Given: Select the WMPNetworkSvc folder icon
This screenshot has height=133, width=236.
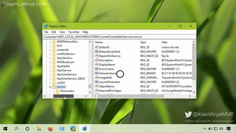Looking at the screenshot, I should coord(54,41).
